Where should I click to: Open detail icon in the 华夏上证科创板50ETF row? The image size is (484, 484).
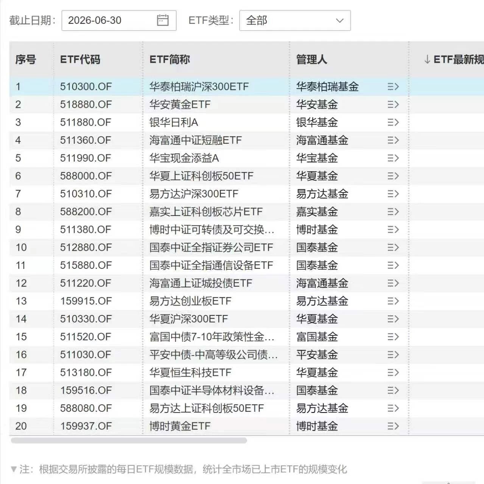393,176
